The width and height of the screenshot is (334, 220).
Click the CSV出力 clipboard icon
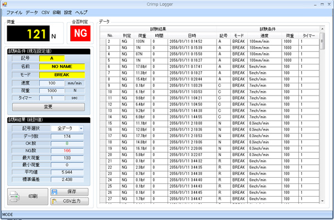click(x=55, y=201)
